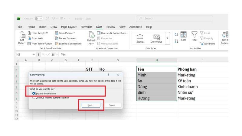Expand the Refresh All dropdown arrow

(93, 44)
